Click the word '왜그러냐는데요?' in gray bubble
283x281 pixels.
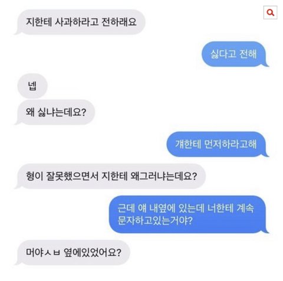tap(163, 176)
